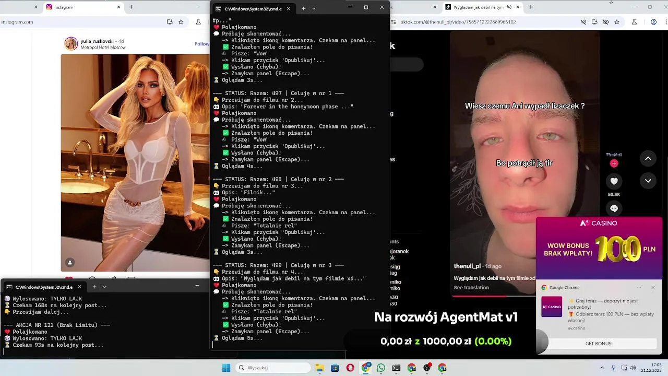Open Metropol Hotel Moscow location link

[103, 47]
